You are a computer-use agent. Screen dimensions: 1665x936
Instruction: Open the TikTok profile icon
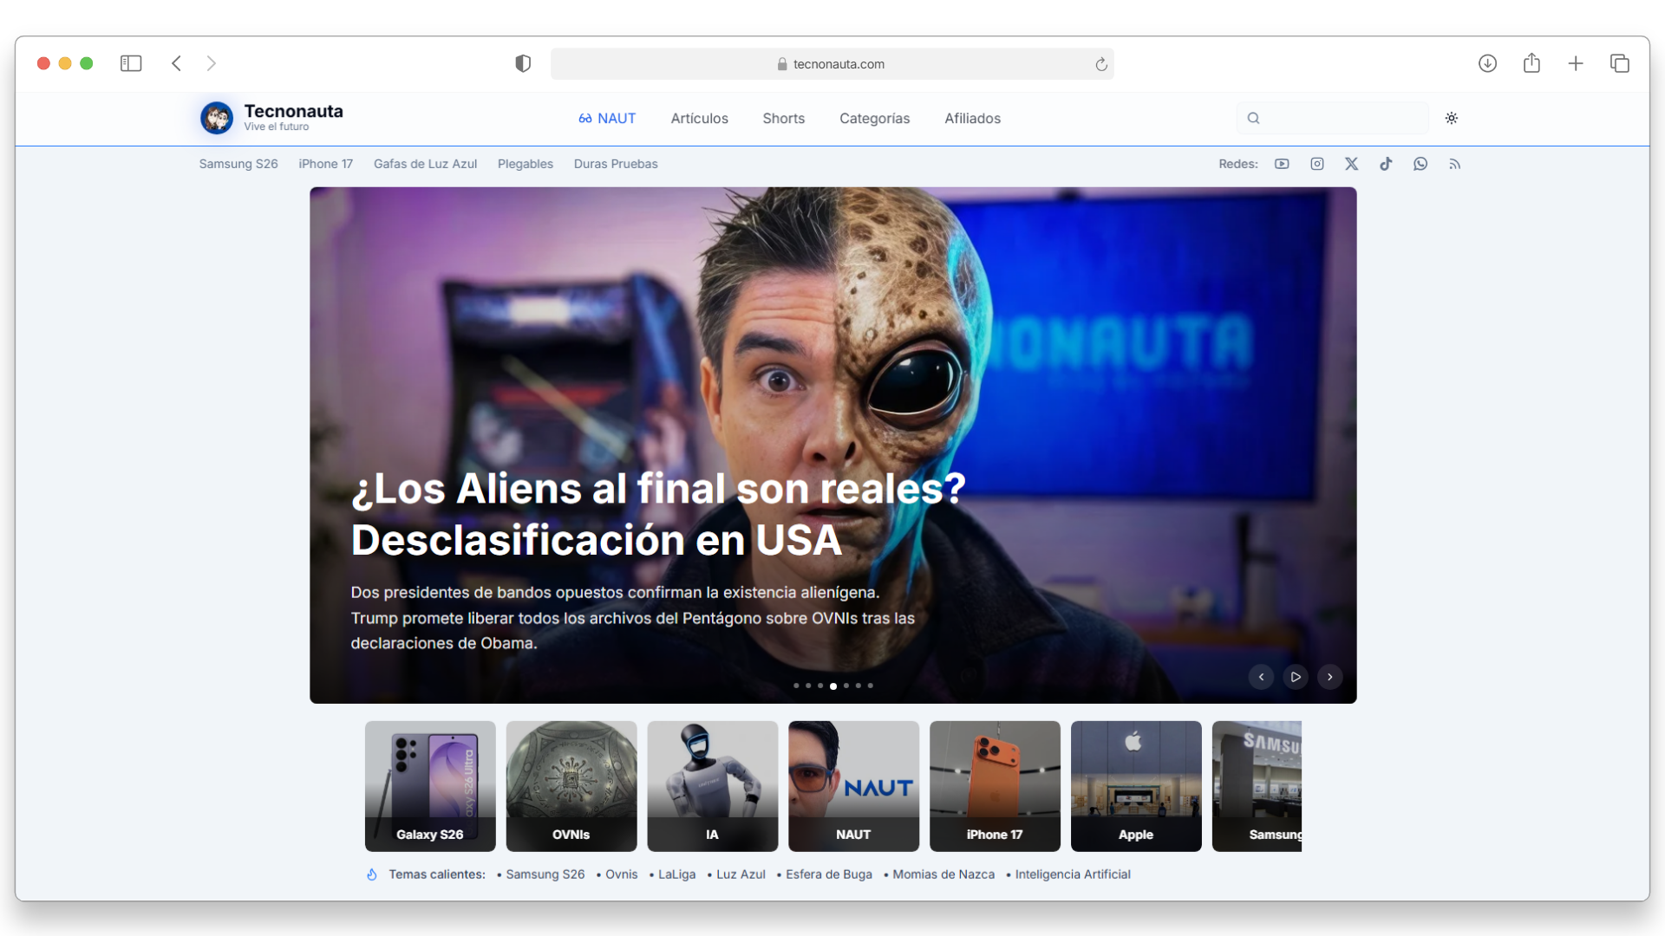coord(1386,164)
